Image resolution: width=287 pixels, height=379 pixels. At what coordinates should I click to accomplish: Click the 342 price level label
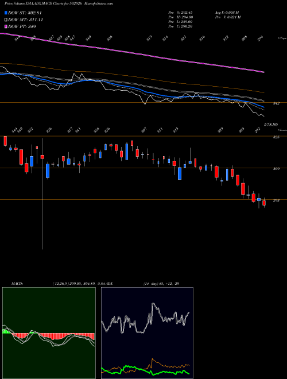point(276,103)
